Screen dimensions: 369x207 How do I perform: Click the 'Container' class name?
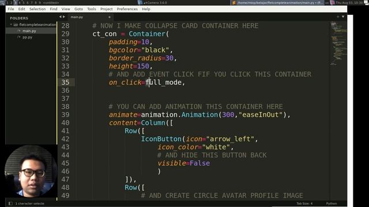coord(147,34)
